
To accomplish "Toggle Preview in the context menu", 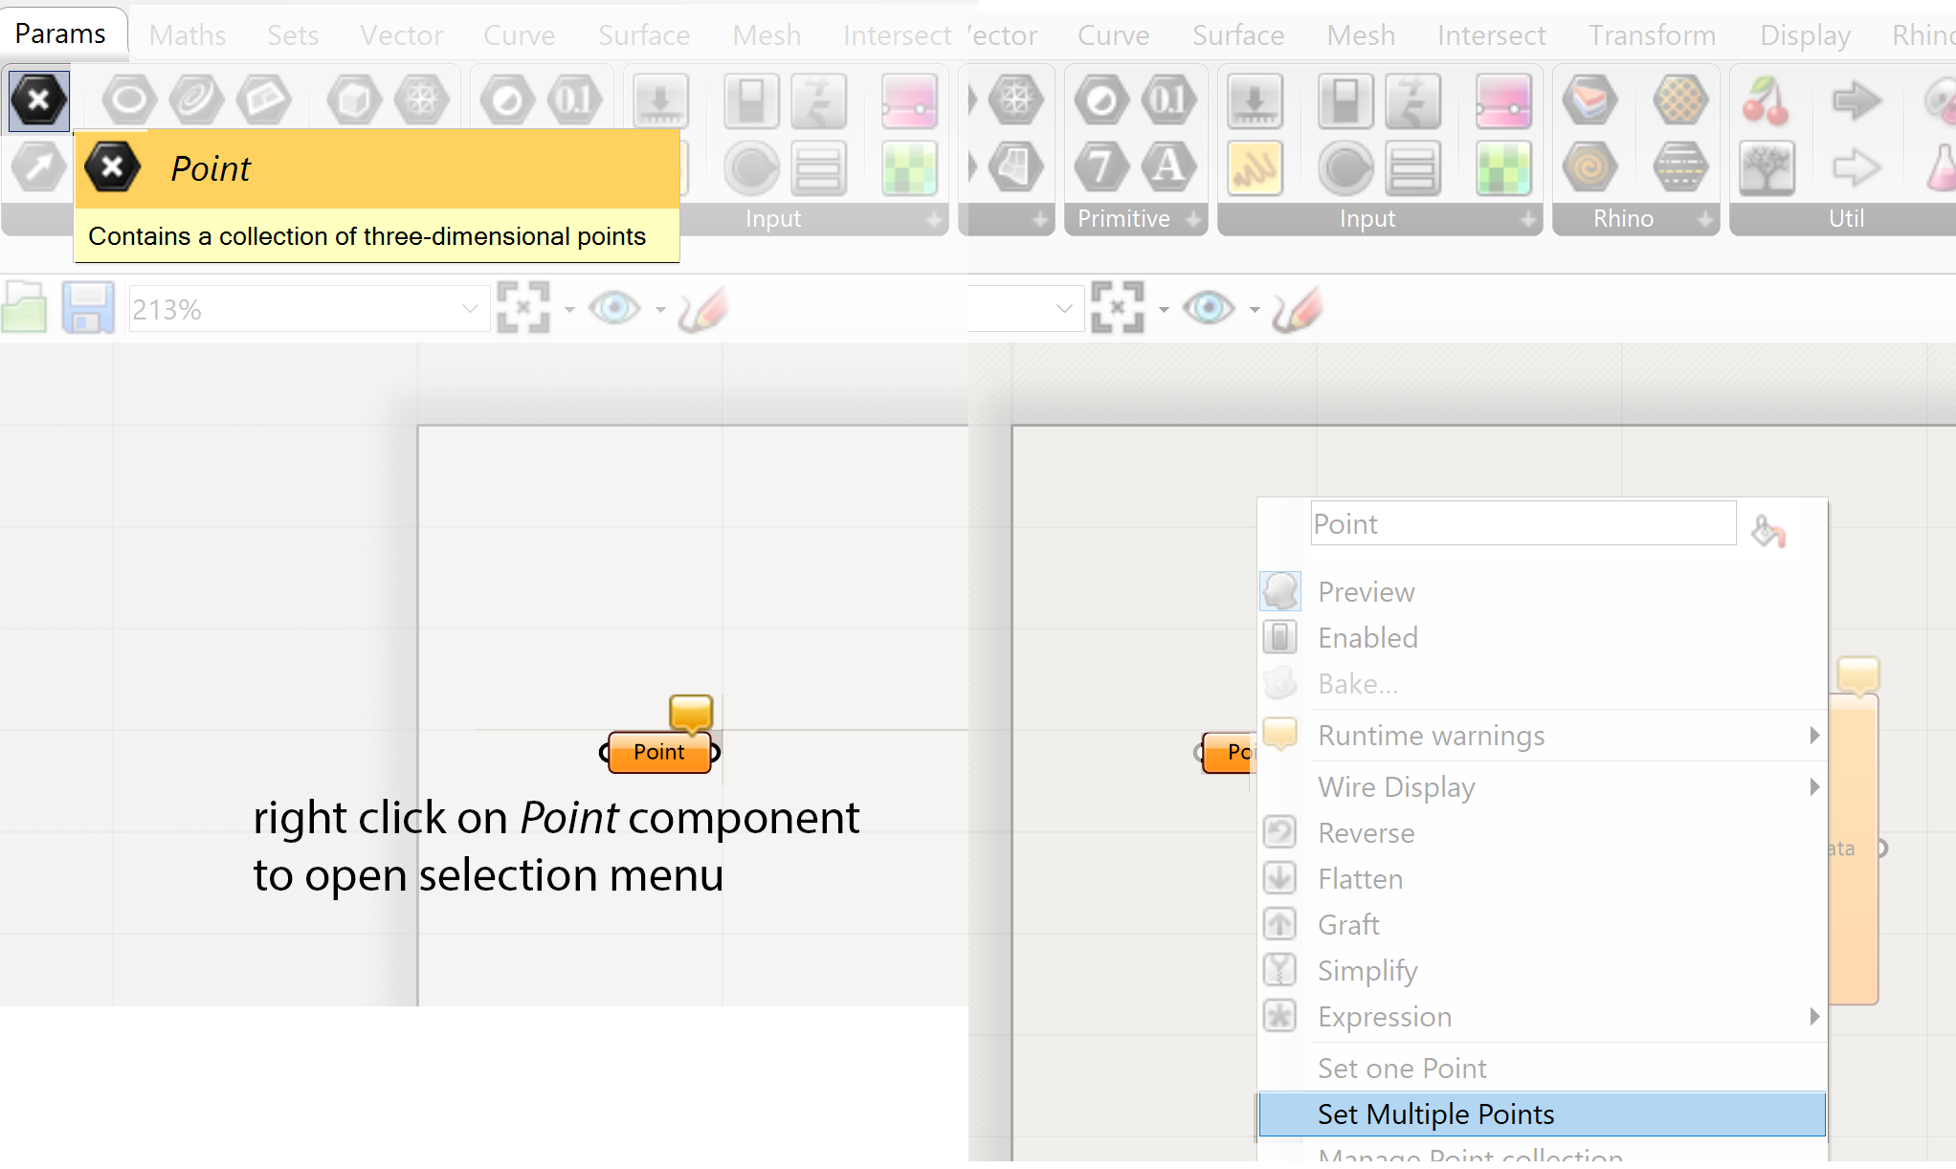I will pos(1366,592).
